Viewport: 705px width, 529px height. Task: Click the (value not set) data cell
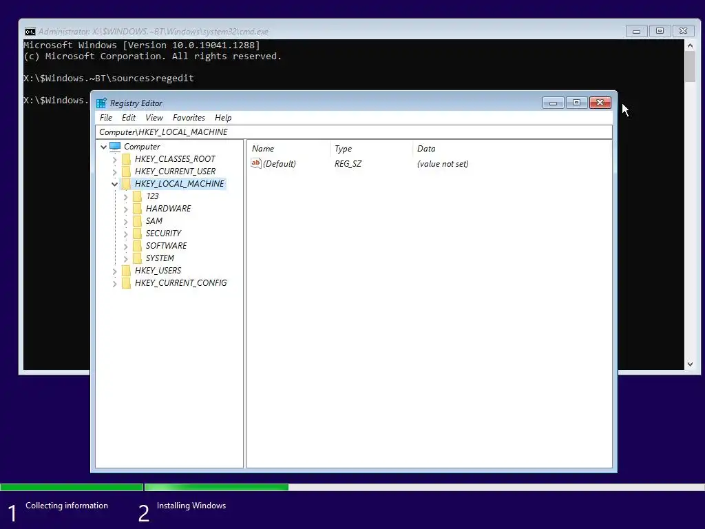pyautogui.click(x=443, y=164)
